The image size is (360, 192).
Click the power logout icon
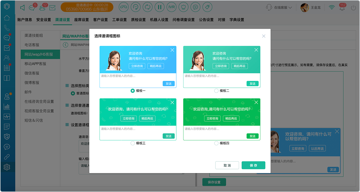pyautogui.click(x=353, y=8)
